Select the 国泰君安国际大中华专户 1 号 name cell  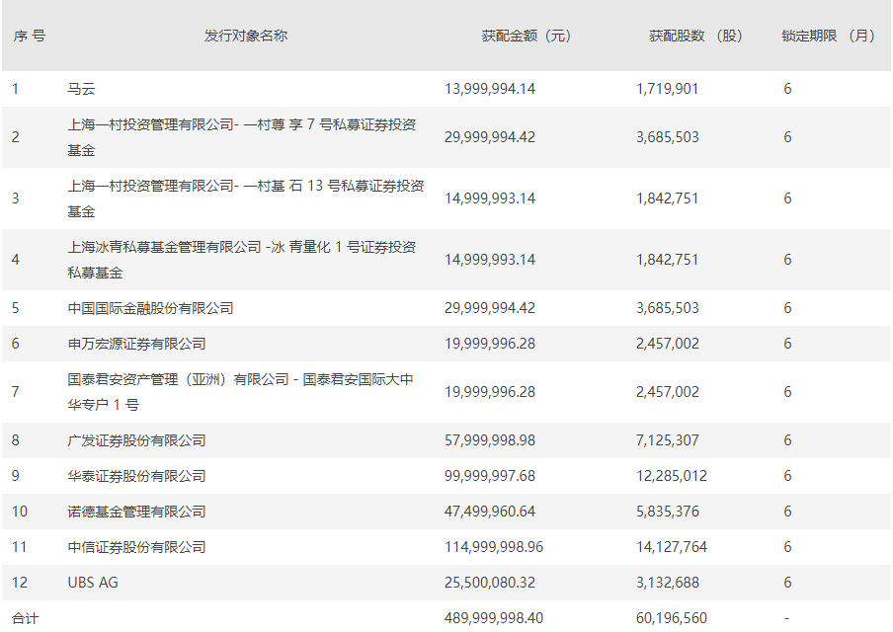click(x=240, y=392)
